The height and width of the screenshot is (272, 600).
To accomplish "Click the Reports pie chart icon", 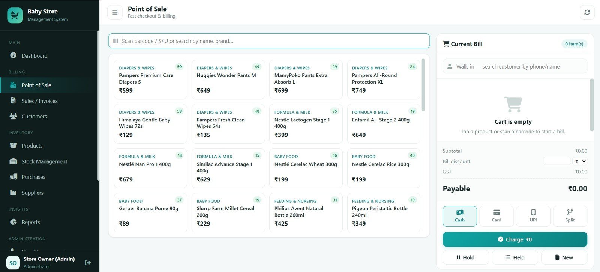I will (x=13, y=222).
